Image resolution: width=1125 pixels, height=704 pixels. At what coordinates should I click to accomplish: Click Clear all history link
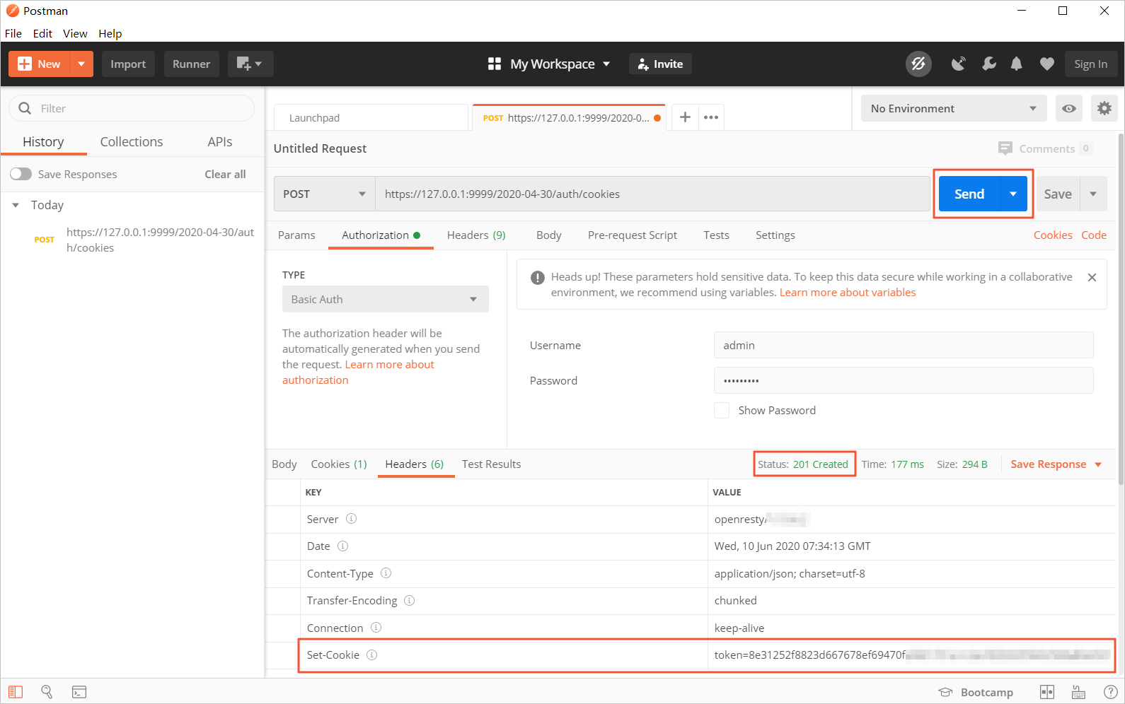pos(225,174)
